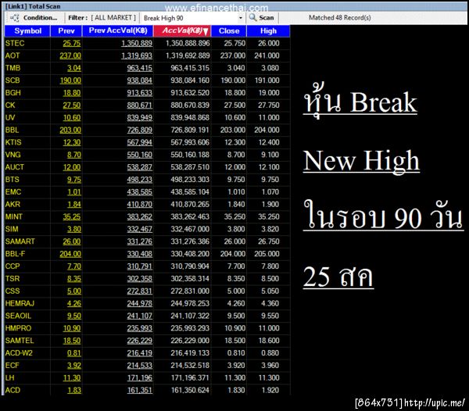469x411 pixels.
Task: Select the CK symbol
Action: tap(10, 105)
